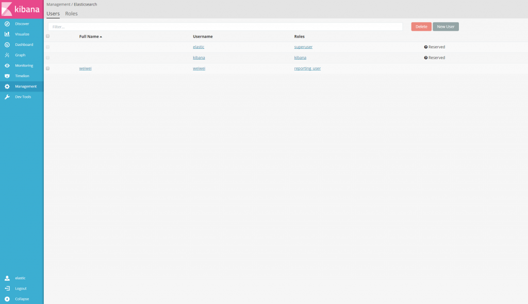Open the weiwei full name link
Screen dimensions: 528x304
[85, 68]
